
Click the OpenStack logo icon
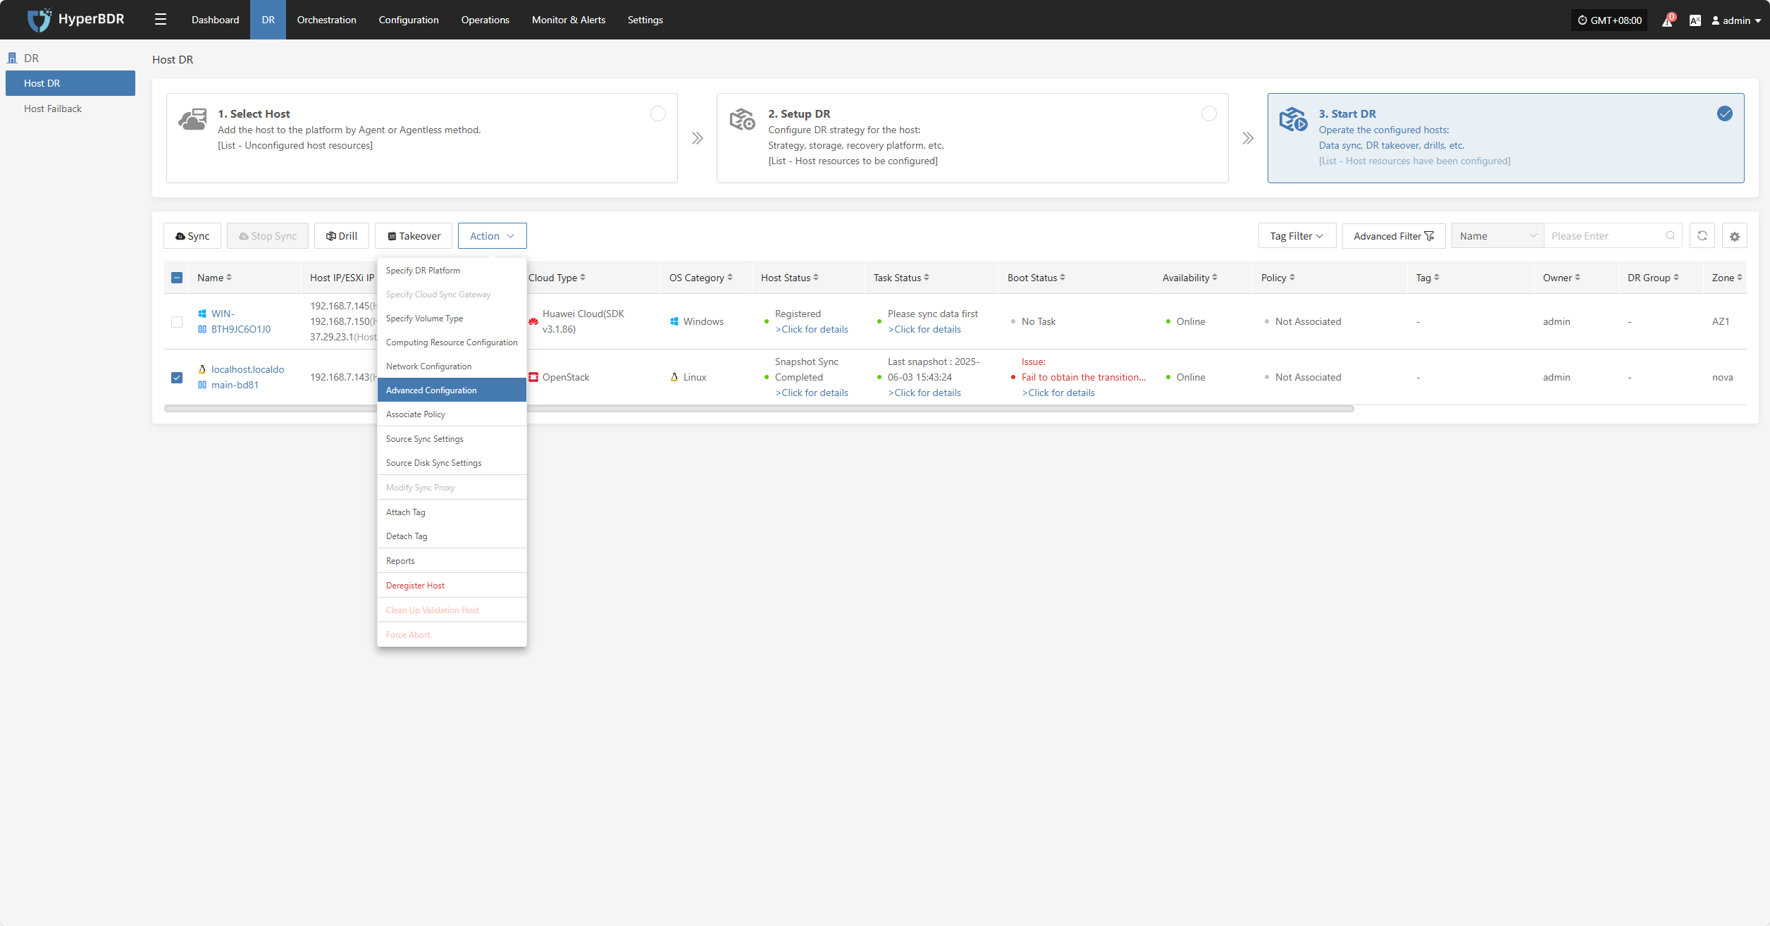tap(533, 377)
